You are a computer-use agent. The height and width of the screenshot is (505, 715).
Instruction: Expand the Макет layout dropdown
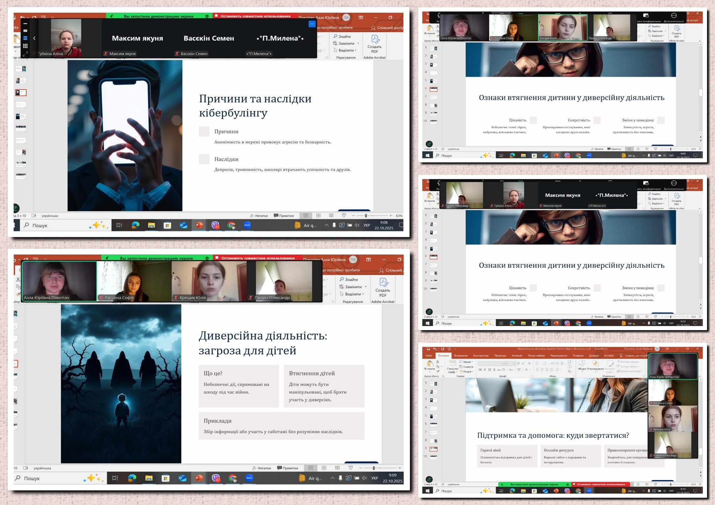466,362
